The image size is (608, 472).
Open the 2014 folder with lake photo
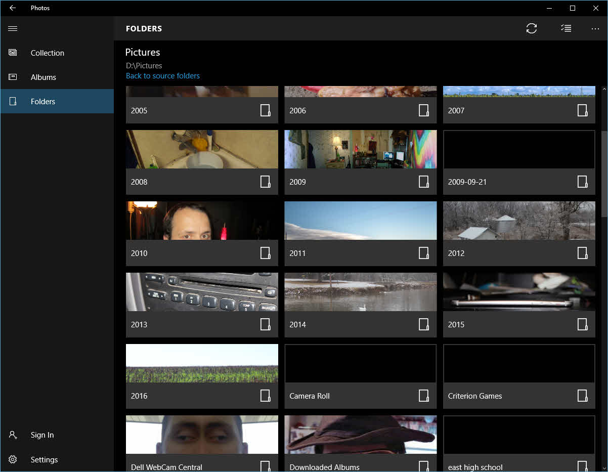click(x=360, y=292)
